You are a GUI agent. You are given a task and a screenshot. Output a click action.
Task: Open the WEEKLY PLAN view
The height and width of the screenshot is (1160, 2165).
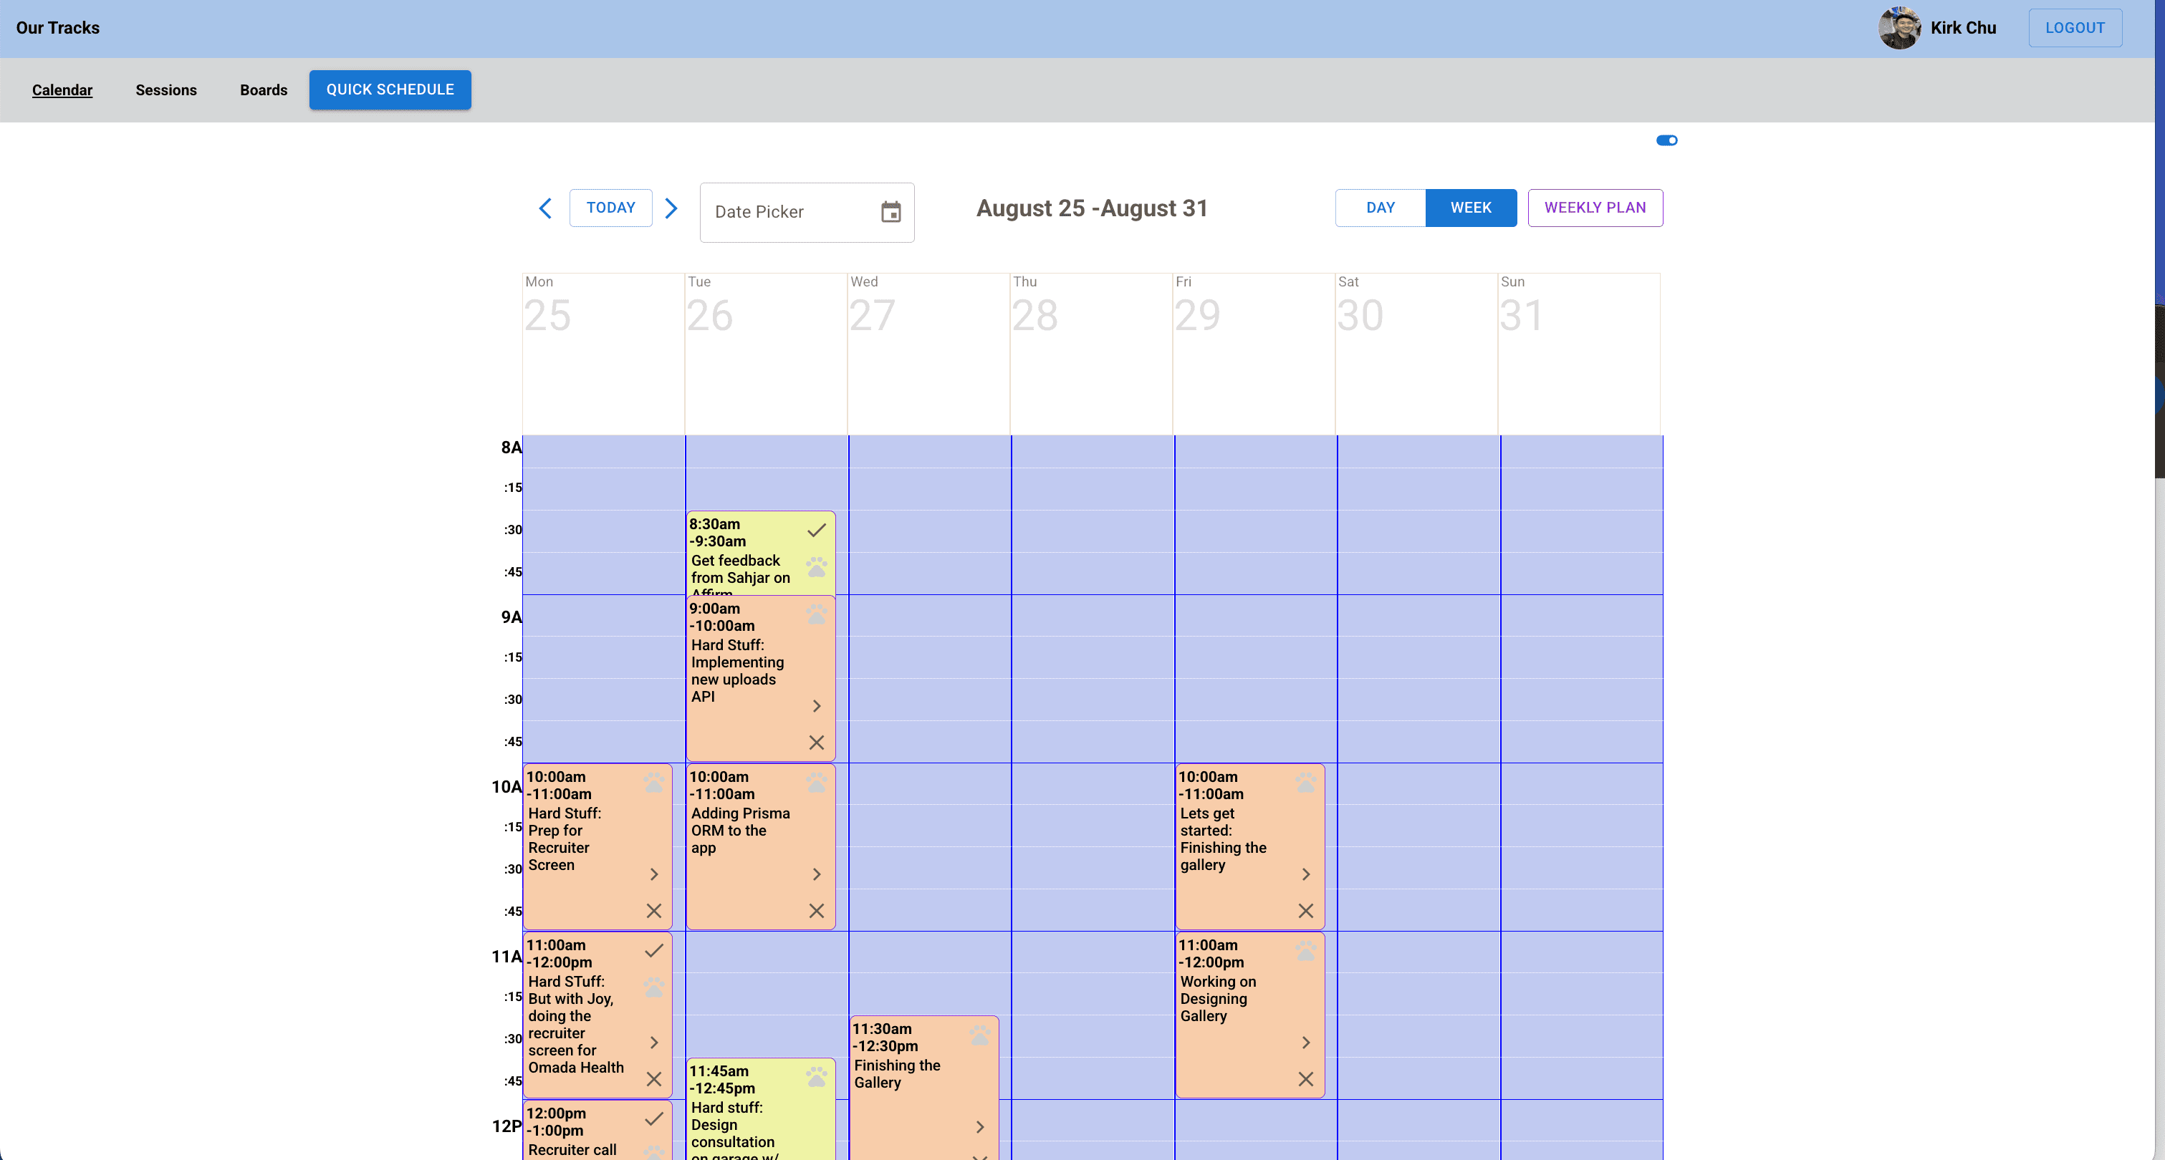coord(1594,208)
